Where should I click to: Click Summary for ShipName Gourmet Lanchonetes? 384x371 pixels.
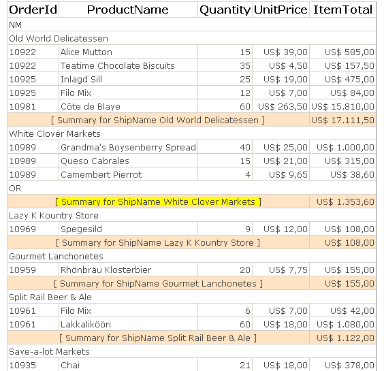[x=158, y=284]
